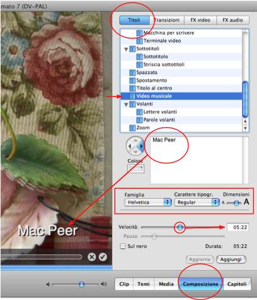Click the Colore swatch
Screen dimensions: 257x300
pyautogui.click(x=135, y=169)
